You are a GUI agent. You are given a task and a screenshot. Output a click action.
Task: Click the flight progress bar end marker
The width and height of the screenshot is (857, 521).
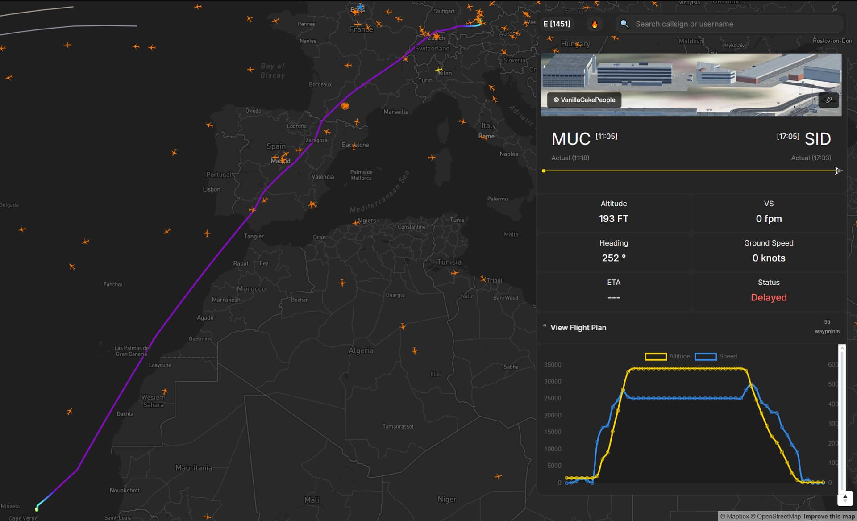click(x=838, y=171)
